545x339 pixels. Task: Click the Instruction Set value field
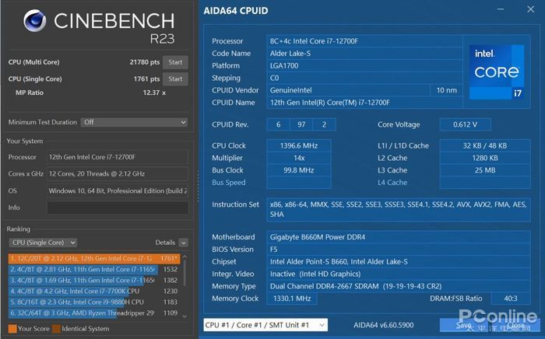tap(399, 210)
